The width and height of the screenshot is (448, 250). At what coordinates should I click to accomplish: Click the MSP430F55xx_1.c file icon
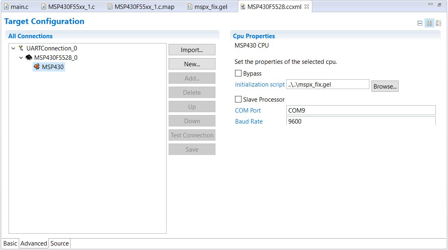[x=44, y=7]
